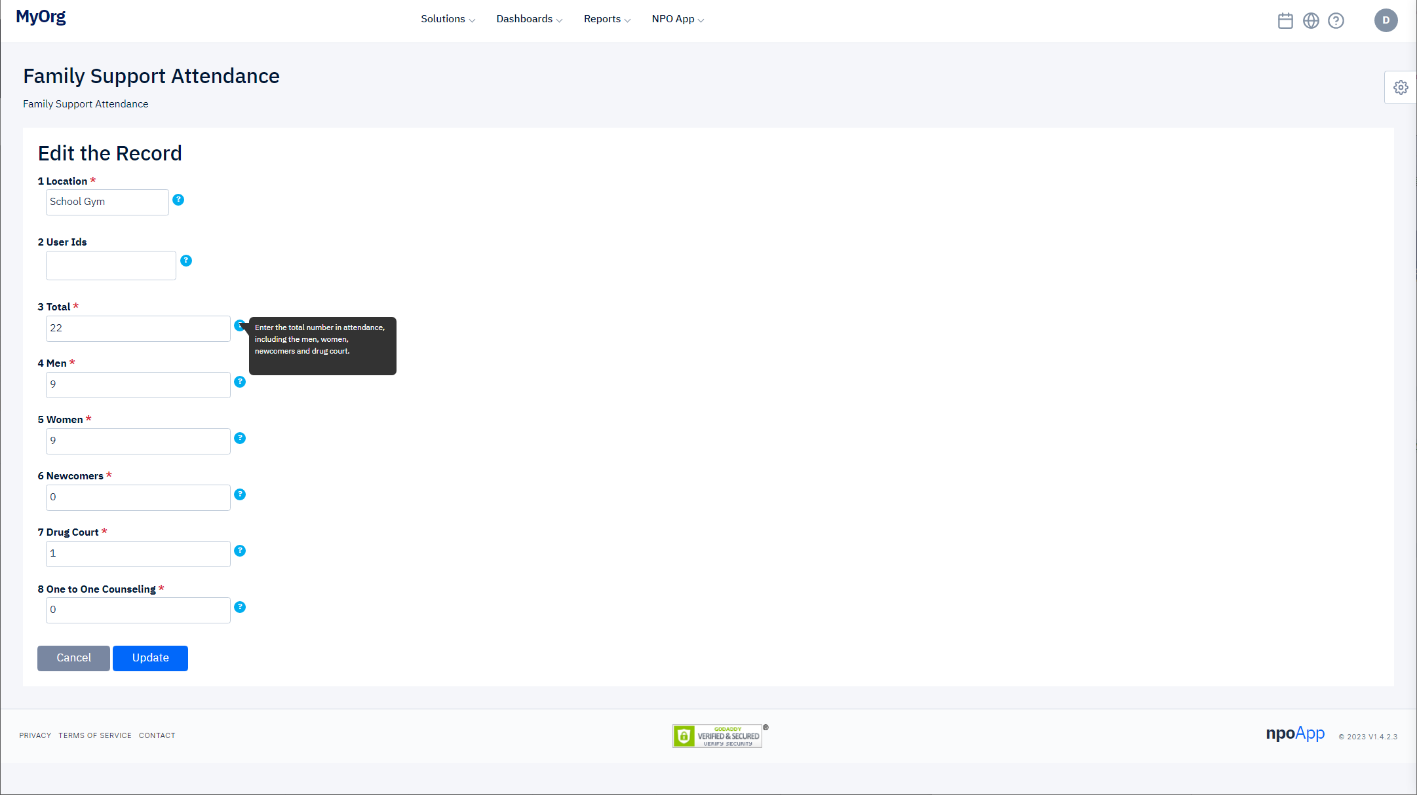Click the Men field help icon
1417x795 pixels.
pyautogui.click(x=240, y=382)
